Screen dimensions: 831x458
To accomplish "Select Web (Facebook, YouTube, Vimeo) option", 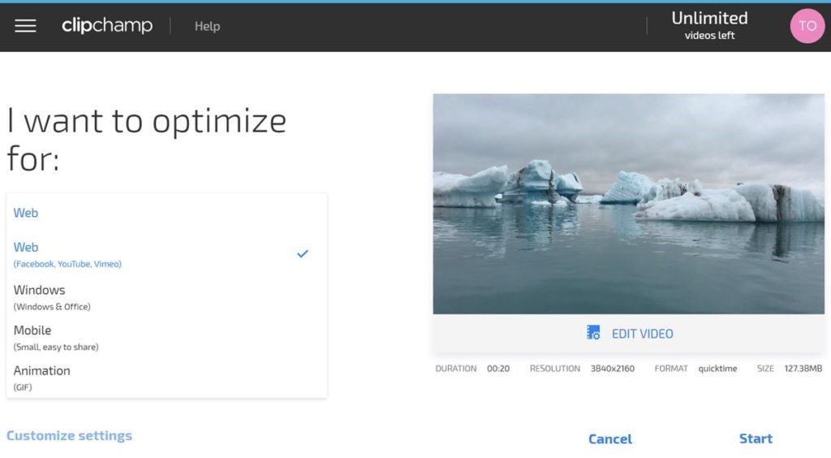I will pyautogui.click(x=67, y=254).
